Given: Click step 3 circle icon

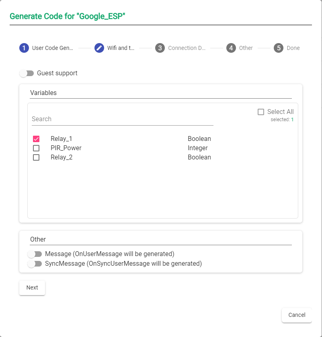Looking at the screenshot, I should pos(160,48).
